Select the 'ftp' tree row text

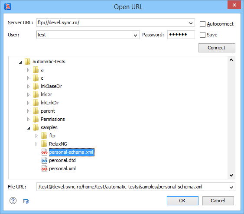[x=52, y=136]
